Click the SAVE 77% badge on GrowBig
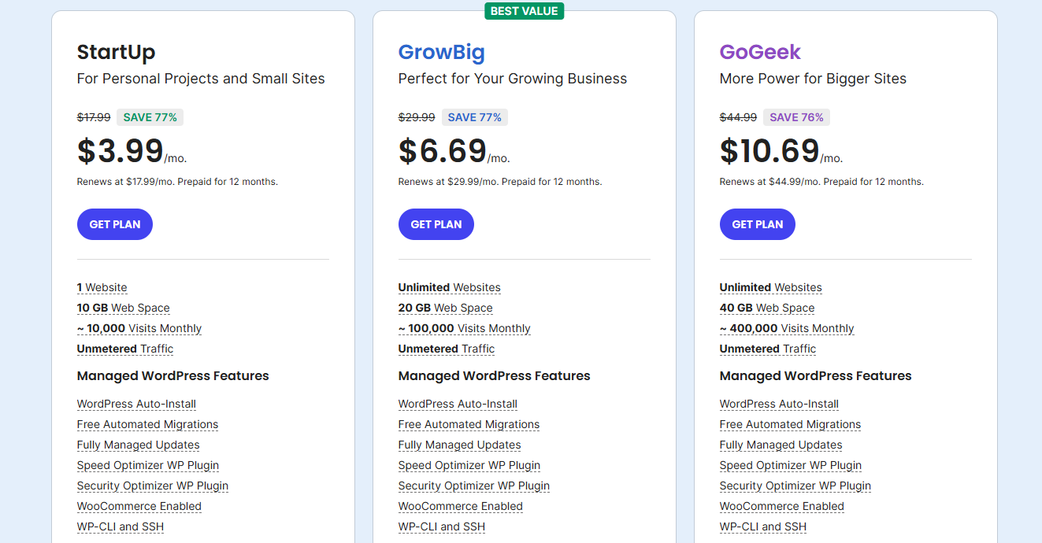The image size is (1042, 543). click(x=475, y=117)
